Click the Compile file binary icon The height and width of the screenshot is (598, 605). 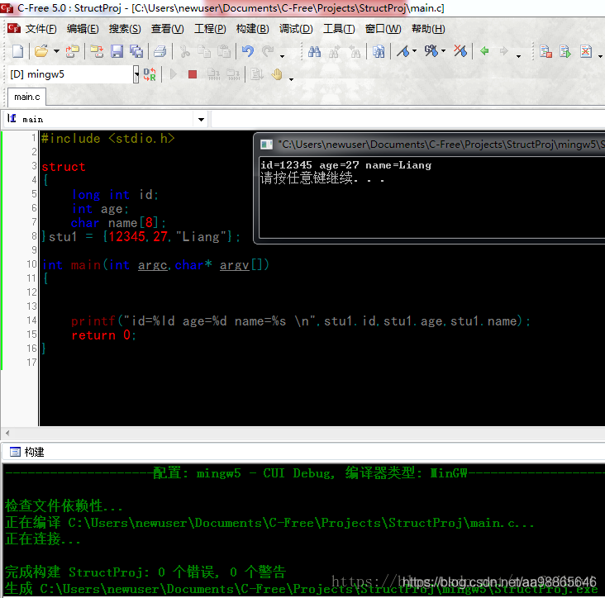click(x=213, y=74)
